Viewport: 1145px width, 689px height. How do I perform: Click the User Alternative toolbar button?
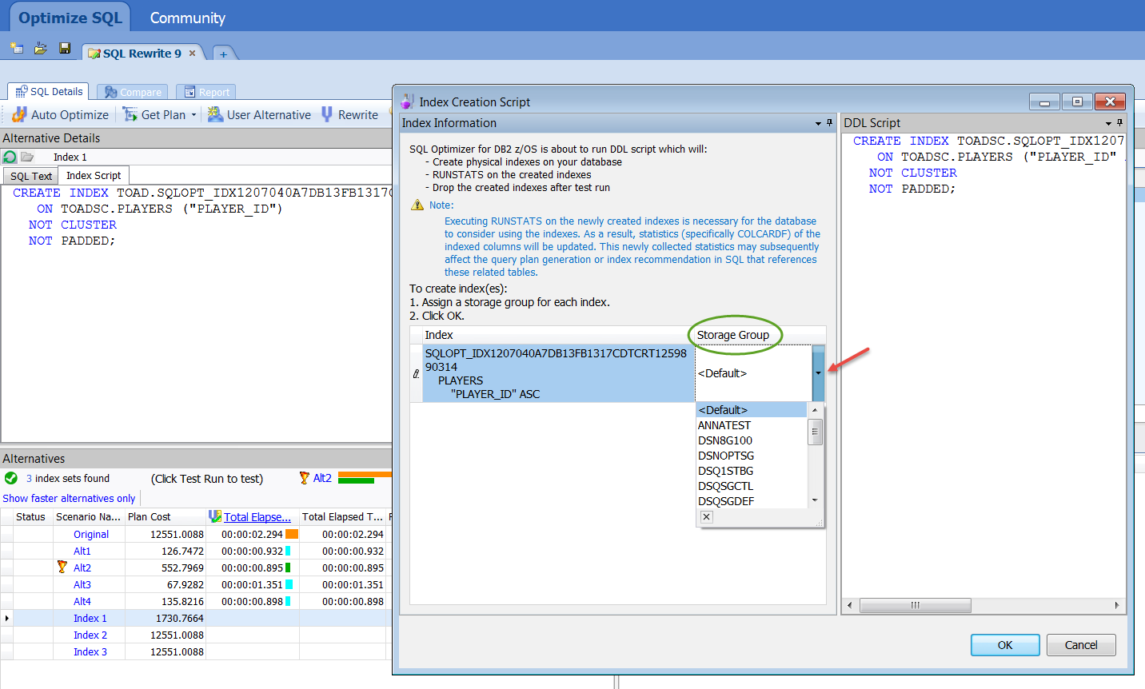click(259, 115)
